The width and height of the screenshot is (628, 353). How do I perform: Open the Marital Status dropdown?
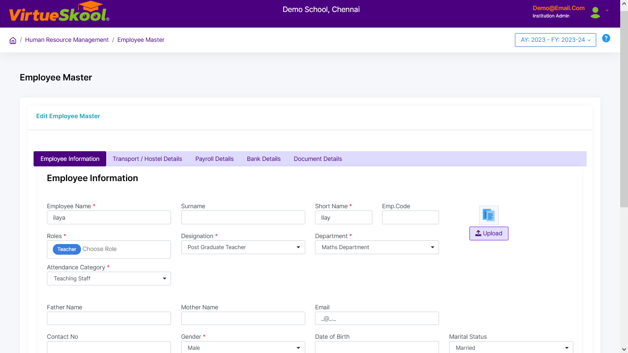[x=511, y=347]
